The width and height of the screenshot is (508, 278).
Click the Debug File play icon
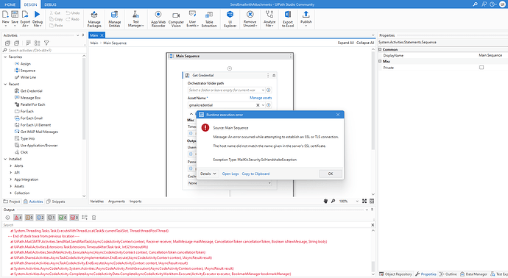38,15
